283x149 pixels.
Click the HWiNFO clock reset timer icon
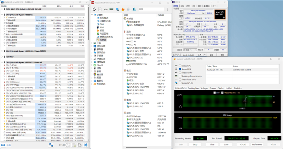tap(68, 145)
